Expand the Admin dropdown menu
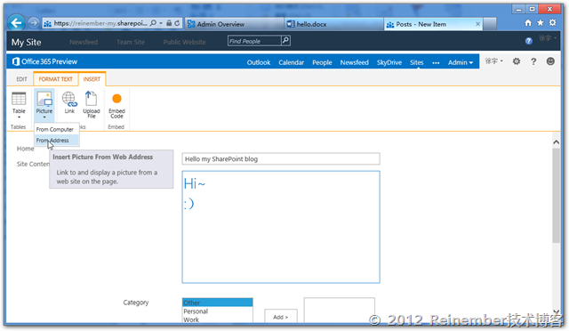This screenshot has height=331, width=569. click(461, 62)
